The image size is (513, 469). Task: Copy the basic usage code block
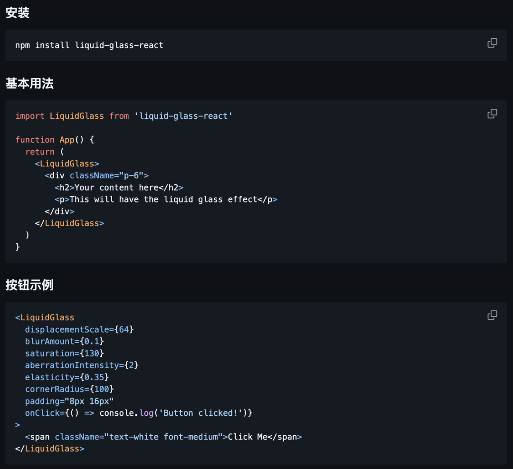(492, 114)
